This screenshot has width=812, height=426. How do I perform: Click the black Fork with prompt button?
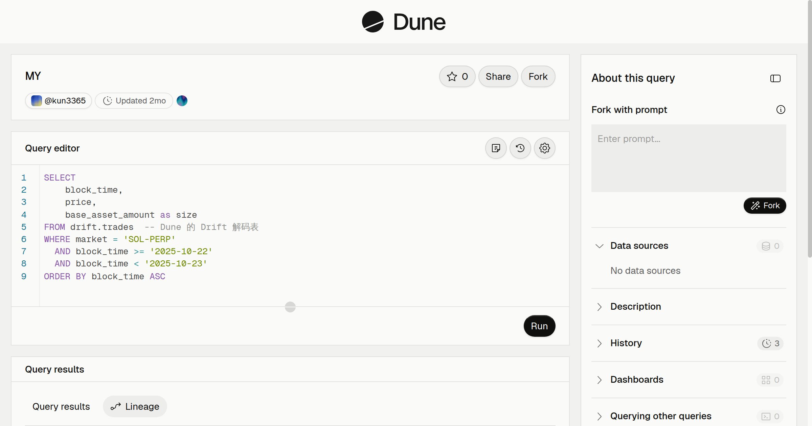pyautogui.click(x=765, y=206)
